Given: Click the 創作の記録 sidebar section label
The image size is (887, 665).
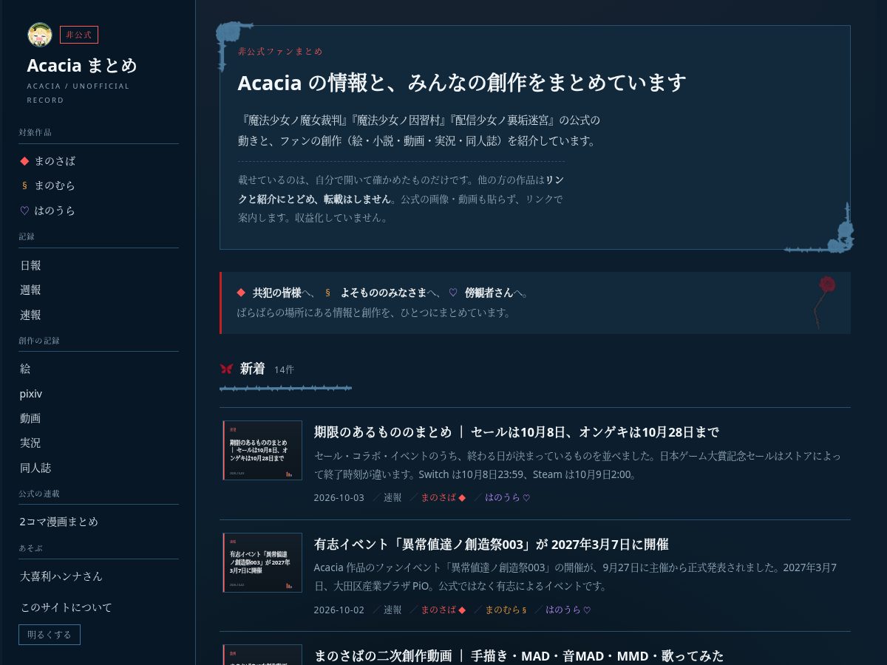Looking at the screenshot, I should coord(39,341).
